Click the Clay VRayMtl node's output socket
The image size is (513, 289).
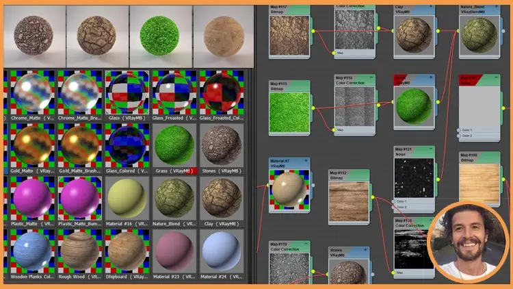[438, 31]
